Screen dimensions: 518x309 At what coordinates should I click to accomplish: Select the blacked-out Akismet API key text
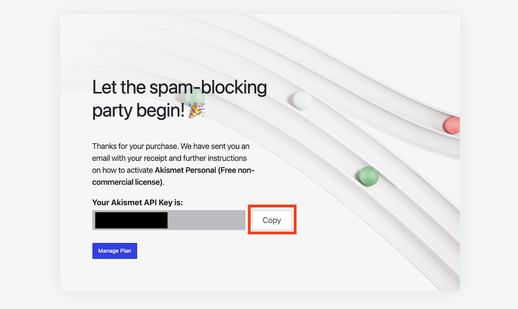pos(132,220)
